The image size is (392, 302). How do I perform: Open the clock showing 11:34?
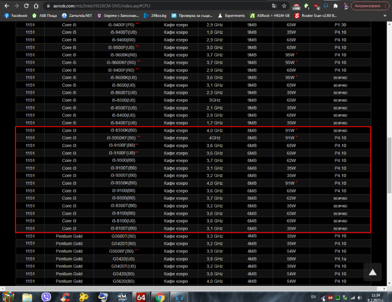[x=376, y=298]
